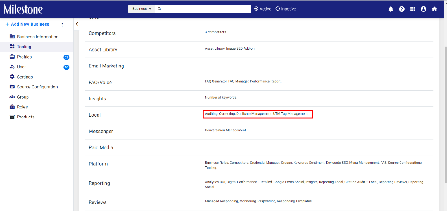Click 'Conversation Management.' text

click(226, 130)
